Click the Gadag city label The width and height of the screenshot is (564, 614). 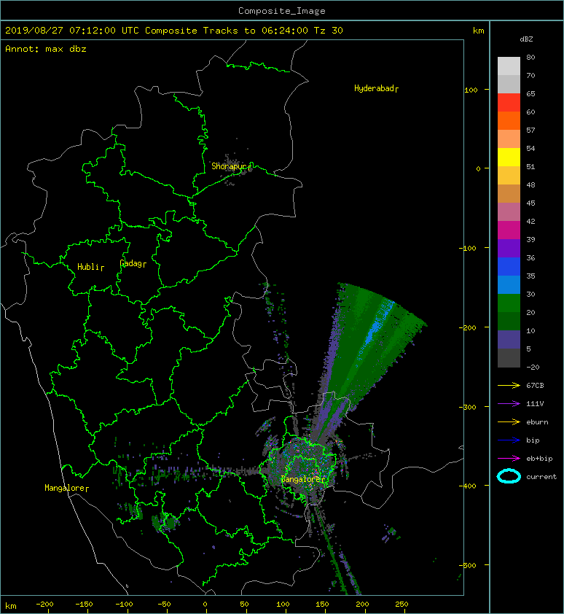(x=130, y=263)
